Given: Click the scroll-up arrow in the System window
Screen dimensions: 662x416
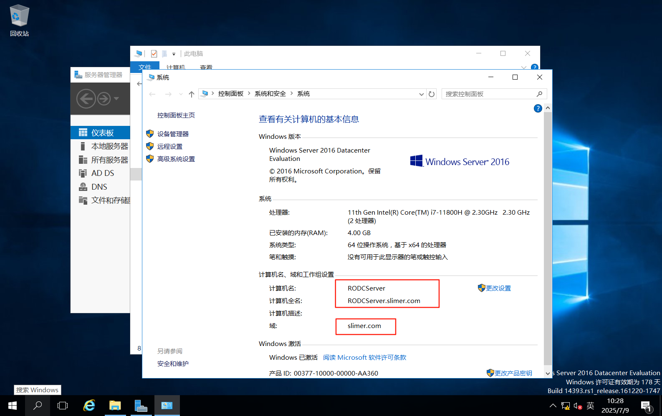Looking at the screenshot, I should (548, 108).
